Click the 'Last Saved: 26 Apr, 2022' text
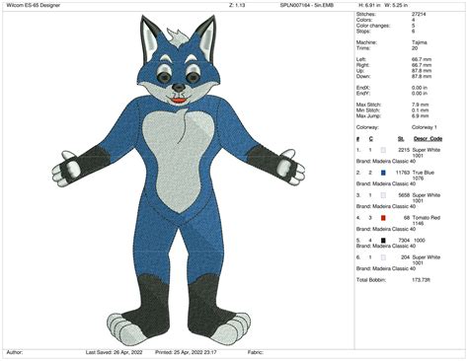The image size is (468, 361). point(114,352)
